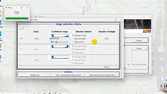Click the Number of images column header

click(107, 32)
